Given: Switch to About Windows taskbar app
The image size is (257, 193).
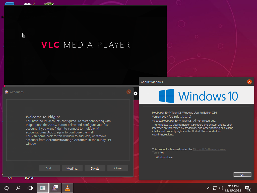Looking at the screenshot, I should point(43,188).
